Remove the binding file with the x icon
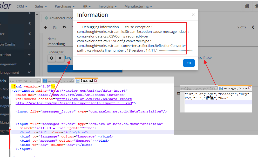Viewport: 258px width, 157px height. click(60, 58)
